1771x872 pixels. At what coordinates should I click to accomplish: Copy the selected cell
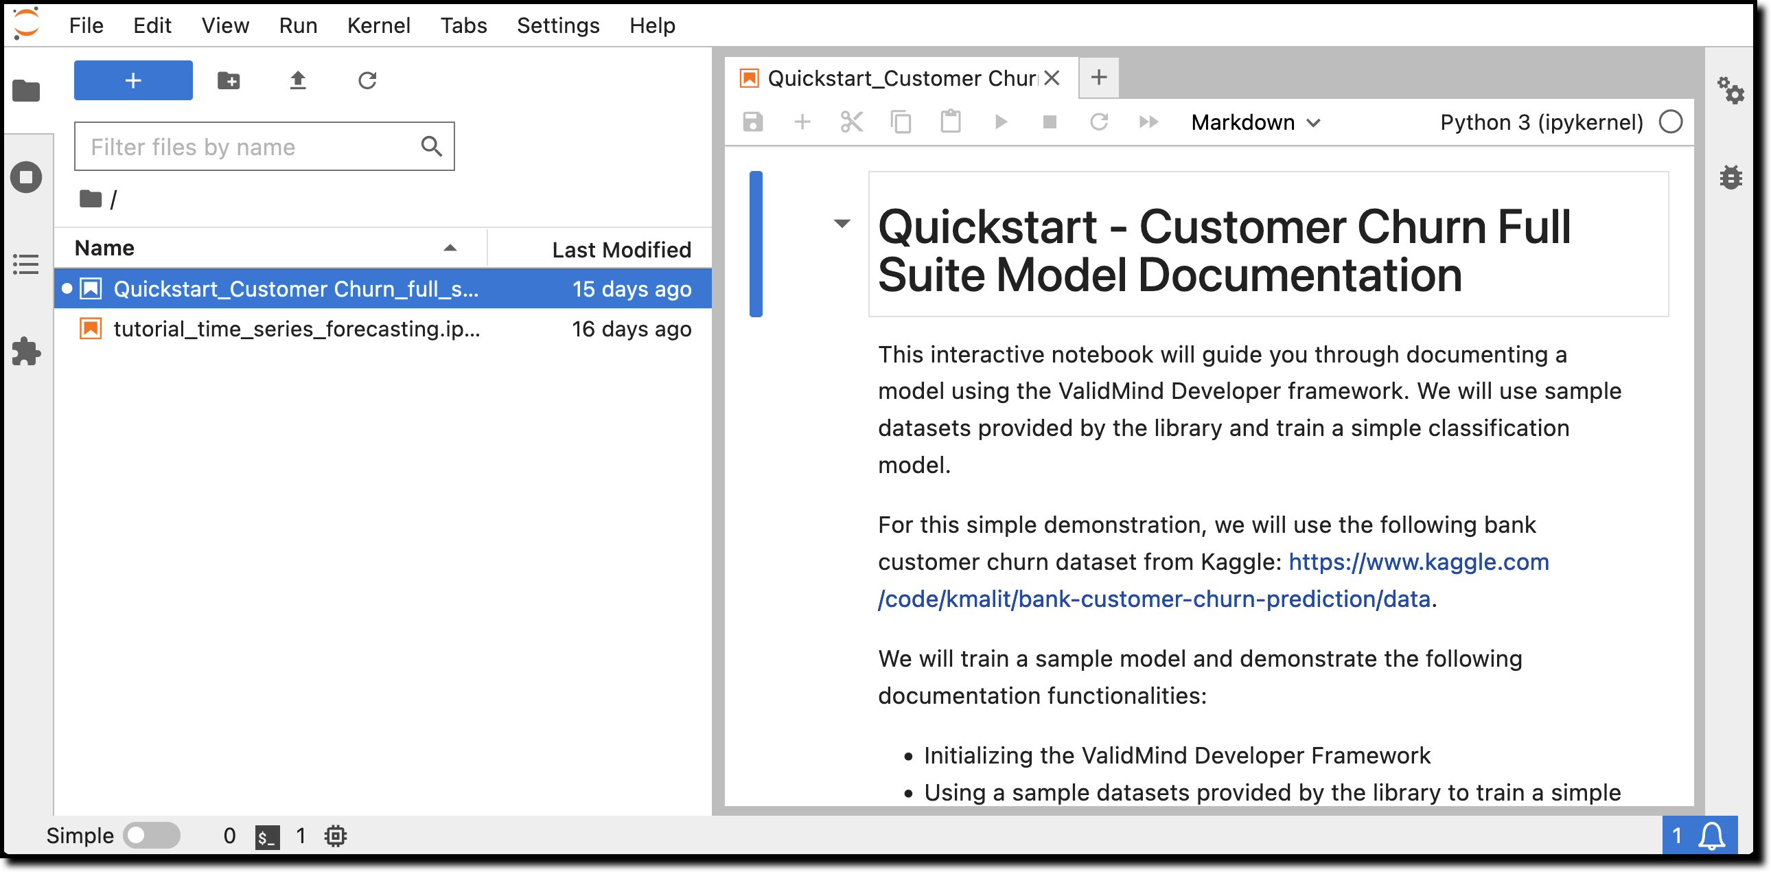pos(901,122)
